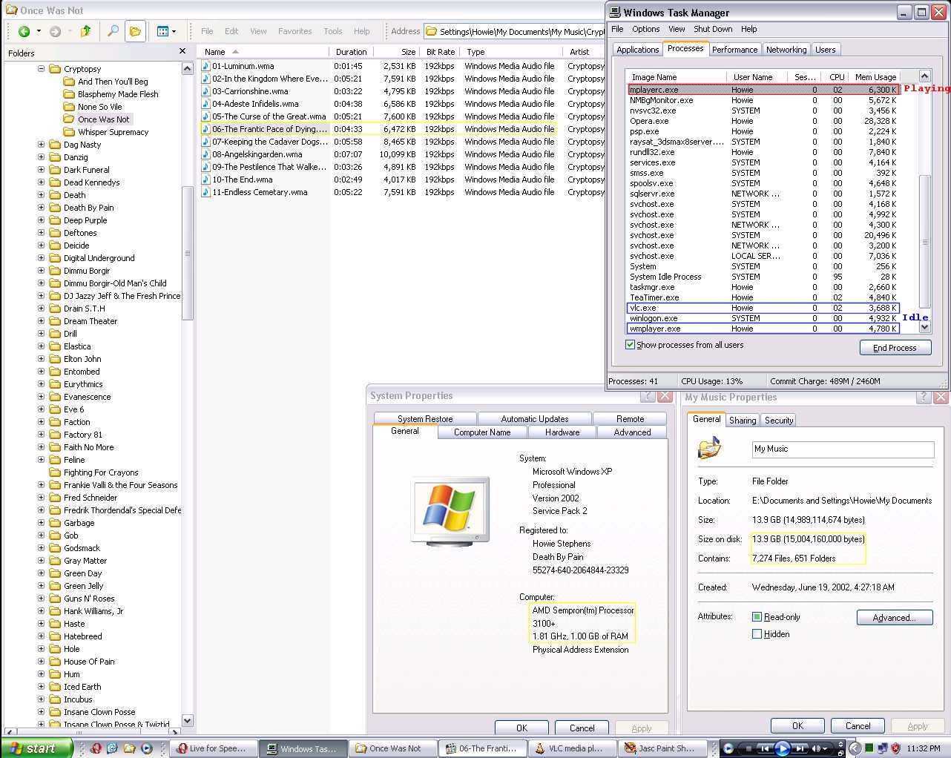Expand the Death By Pain folder
951x758 pixels.
(x=42, y=208)
